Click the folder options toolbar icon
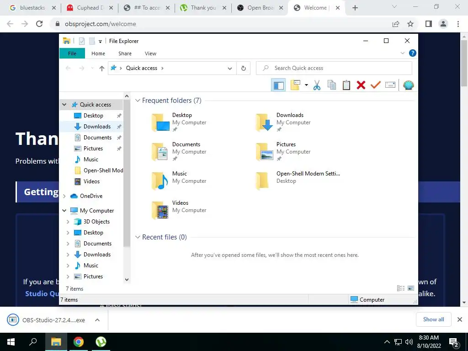Image resolution: width=468 pixels, height=351 pixels. 295,85
